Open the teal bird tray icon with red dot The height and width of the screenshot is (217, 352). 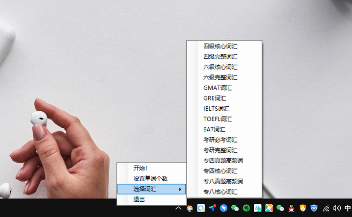point(212,208)
